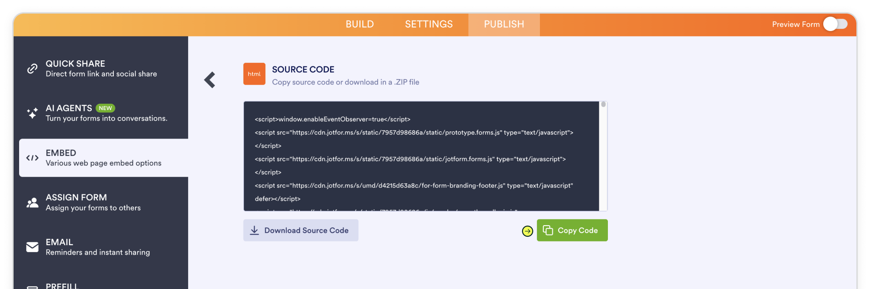Image resolution: width=870 pixels, height=289 pixels.
Task: Click the 'defer></script>' code line
Action: point(277,199)
